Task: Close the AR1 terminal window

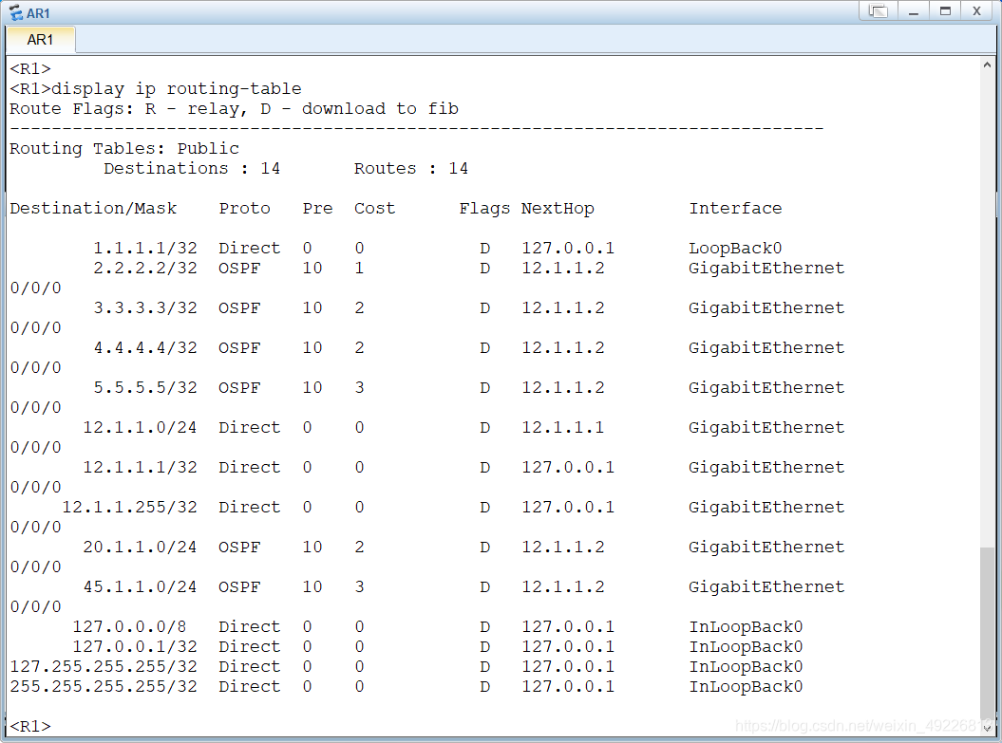Action: pyautogui.click(x=977, y=10)
